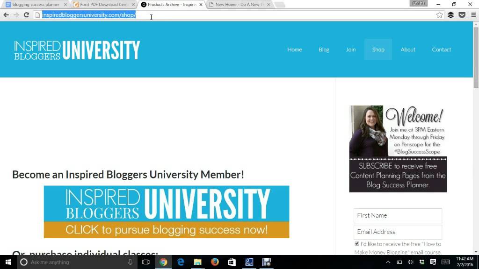The width and height of the screenshot is (479, 269).
Task: Close the blogging success planner tab
Action: [x=65, y=5]
